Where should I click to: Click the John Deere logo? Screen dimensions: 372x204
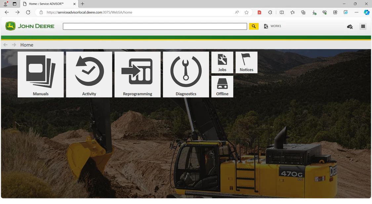point(30,26)
